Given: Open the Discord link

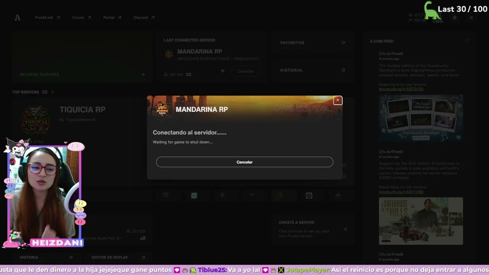Looking at the screenshot, I should coord(144,18).
